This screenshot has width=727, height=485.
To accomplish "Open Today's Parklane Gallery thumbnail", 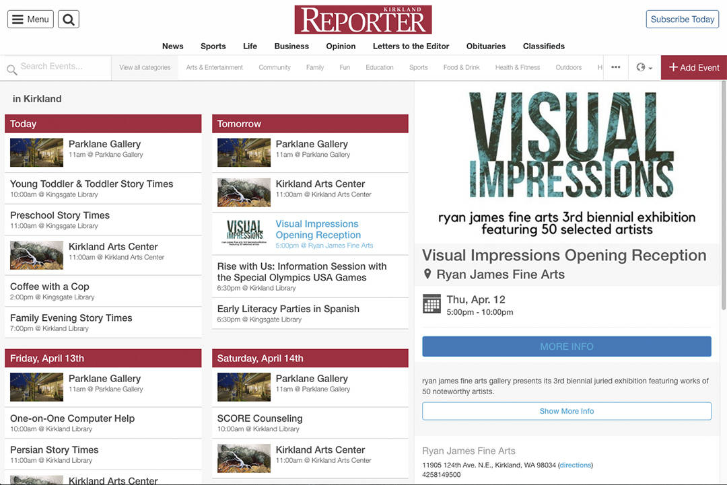I will tap(36, 153).
